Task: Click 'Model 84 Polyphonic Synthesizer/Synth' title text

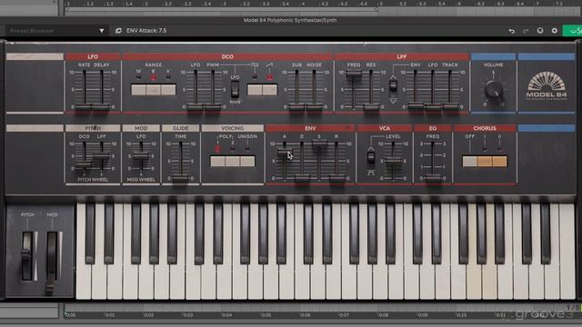Action: (290, 20)
